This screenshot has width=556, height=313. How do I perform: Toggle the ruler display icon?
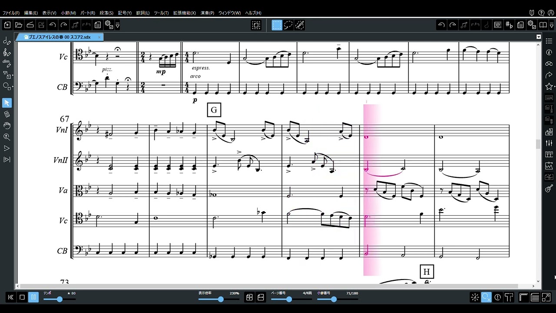point(524,297)
